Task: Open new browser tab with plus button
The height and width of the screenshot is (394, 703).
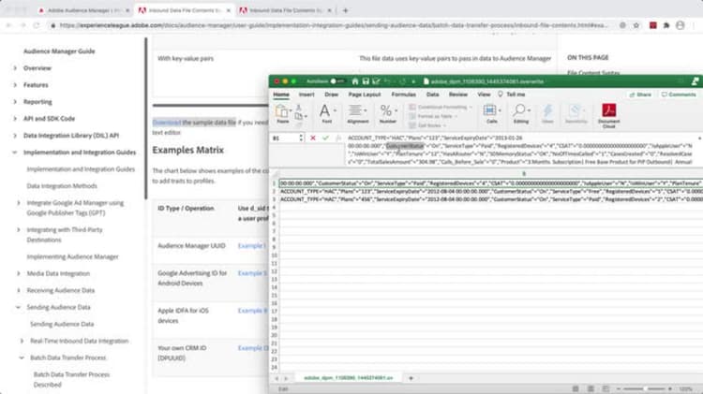Action: (x=345, y=10)
